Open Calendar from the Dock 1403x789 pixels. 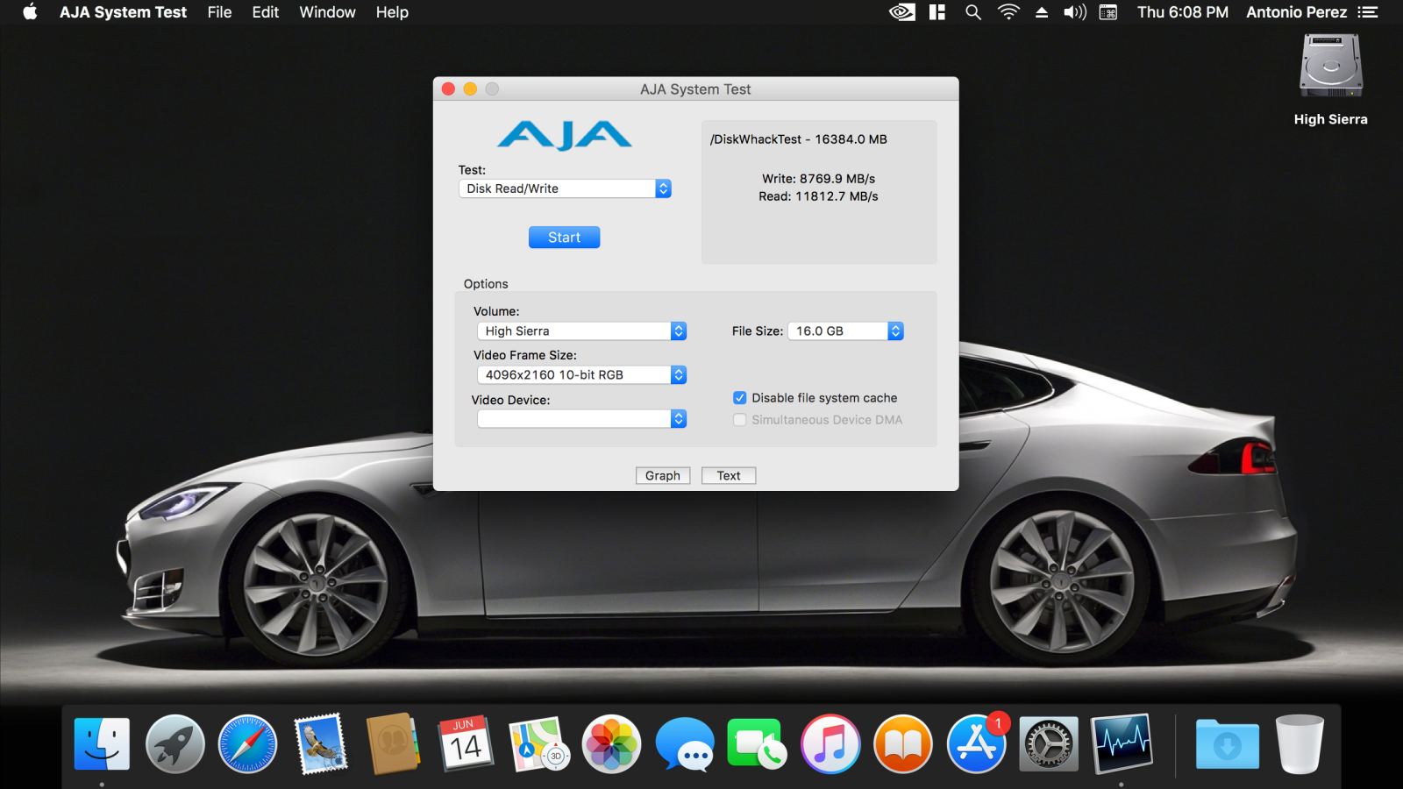[x=466, y=744]
